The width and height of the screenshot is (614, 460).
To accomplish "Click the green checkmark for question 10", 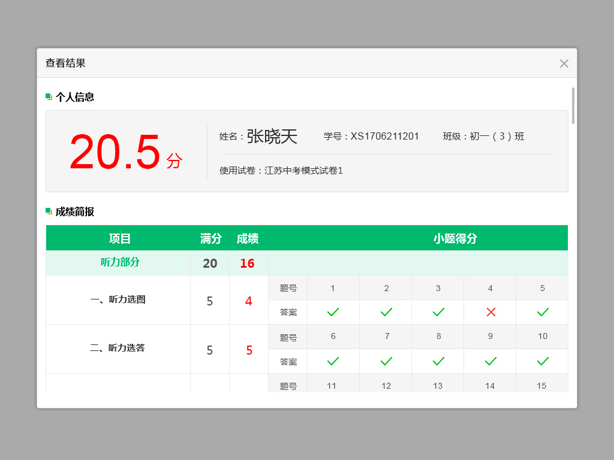I will pyautogui.click(x=543, y=361).
